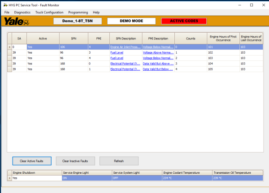Click SPN cell 106
The image size is (269, 193).
click(x=74, y=47)
